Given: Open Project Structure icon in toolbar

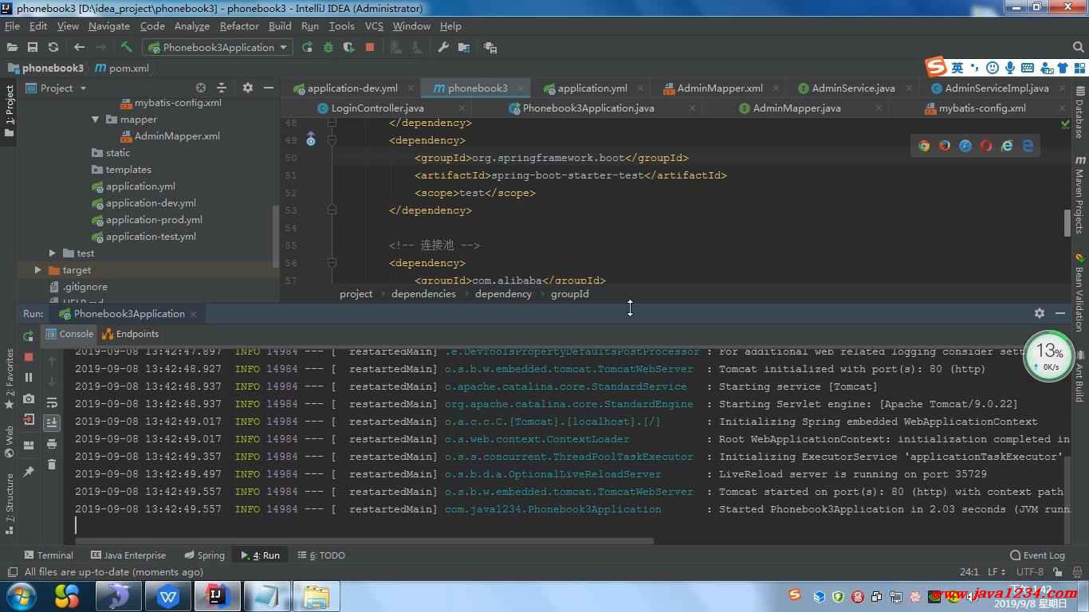Looking at the screenshot, I should (x=464, y=47).
